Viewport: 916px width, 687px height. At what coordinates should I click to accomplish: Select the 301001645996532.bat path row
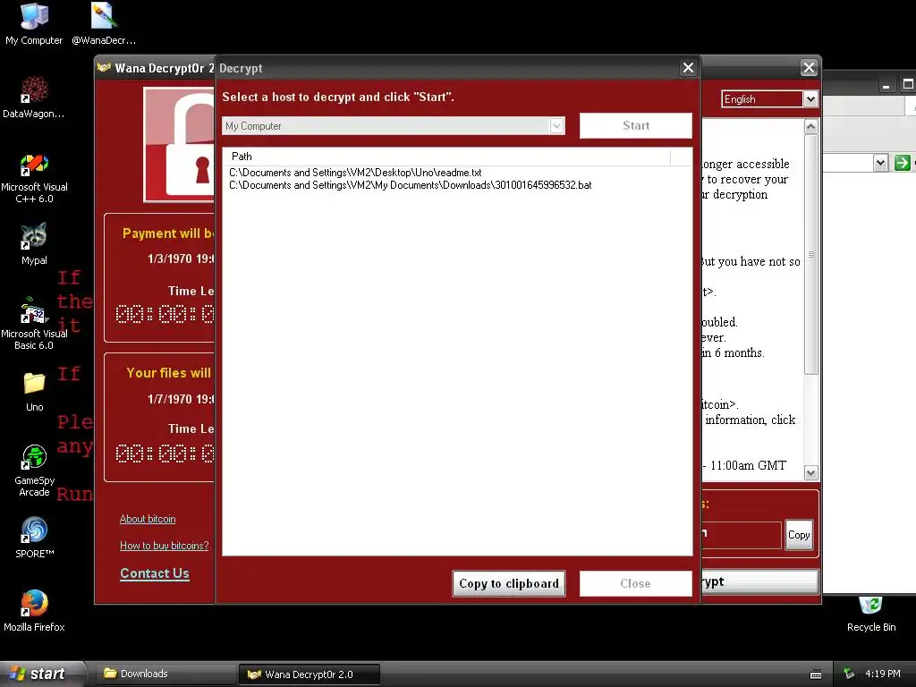(410, 185)
